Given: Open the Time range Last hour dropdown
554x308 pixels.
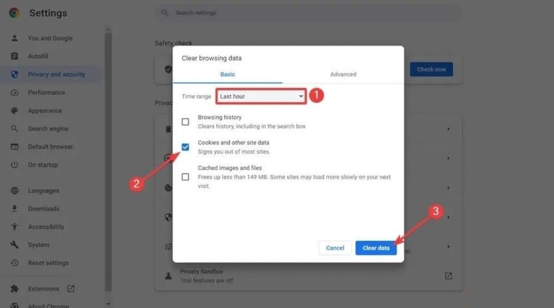Looking at the screenshot, I should click(x=261, y=97).
